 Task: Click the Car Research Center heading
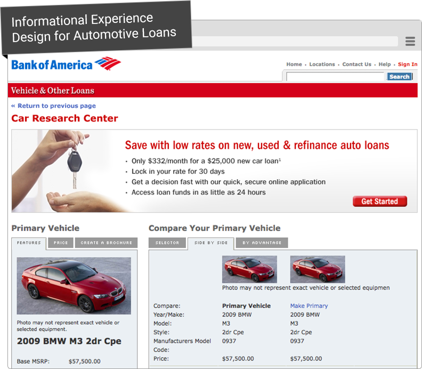[x=64, y=118]
